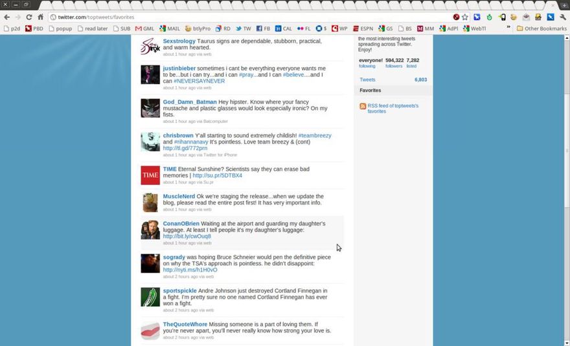Click the red blocked-content icon in address bar
The image size is (570, 346).
456,17
